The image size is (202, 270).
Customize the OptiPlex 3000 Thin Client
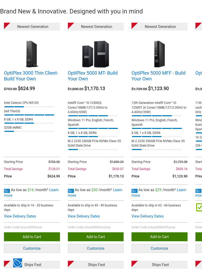click(32, 248)
